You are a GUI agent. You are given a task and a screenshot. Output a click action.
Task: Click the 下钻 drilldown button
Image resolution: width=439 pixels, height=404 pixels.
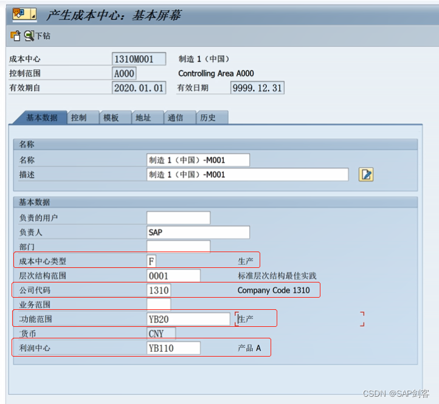(37, 36)
